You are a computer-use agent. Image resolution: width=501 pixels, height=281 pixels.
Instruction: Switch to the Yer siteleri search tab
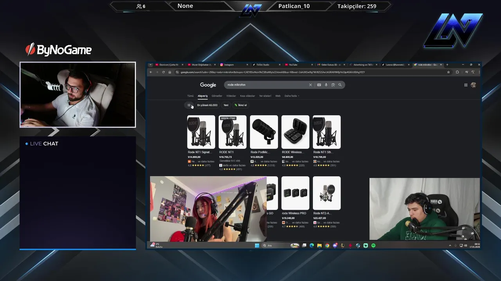[265, 96]
